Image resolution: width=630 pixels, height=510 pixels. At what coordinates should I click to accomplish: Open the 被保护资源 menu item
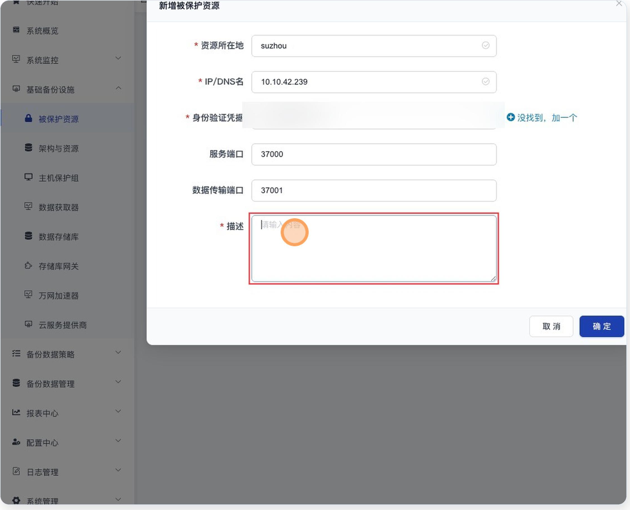click(68, 119)
